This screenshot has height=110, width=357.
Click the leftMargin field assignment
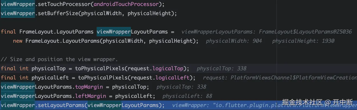[x=93, y=96]
